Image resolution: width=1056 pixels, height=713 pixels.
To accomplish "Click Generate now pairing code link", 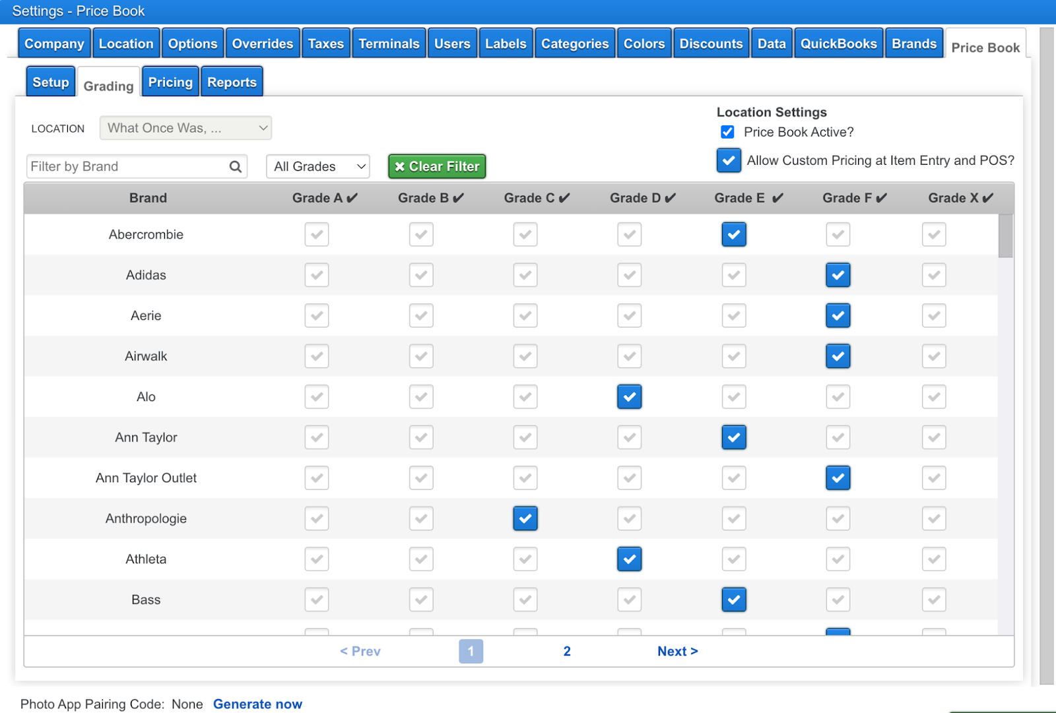I will (x=257, y=704).
